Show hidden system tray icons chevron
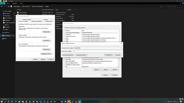 tap(166, 102)
